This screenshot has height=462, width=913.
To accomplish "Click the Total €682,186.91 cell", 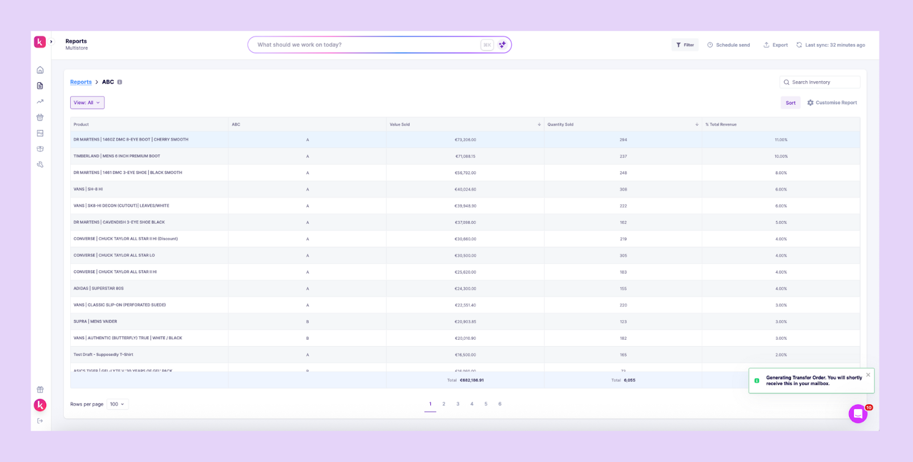I will (465, 380).
